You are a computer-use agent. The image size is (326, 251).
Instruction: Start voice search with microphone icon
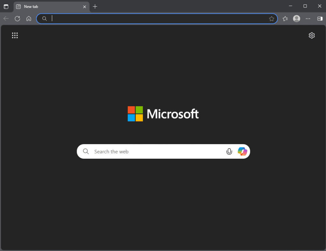point(229,151)
